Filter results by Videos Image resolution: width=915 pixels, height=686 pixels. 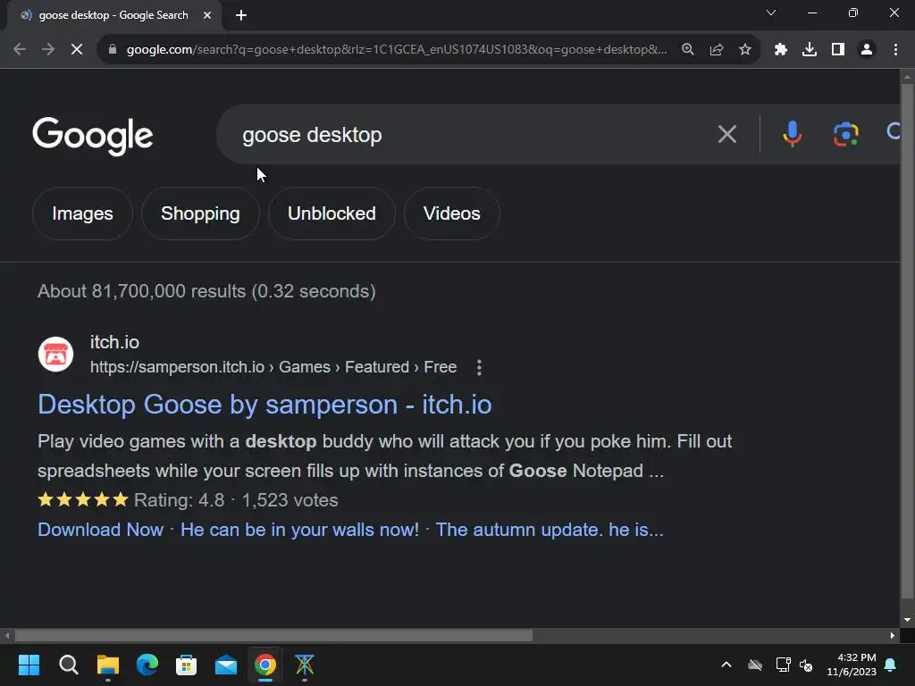click(x=451, y=213)
